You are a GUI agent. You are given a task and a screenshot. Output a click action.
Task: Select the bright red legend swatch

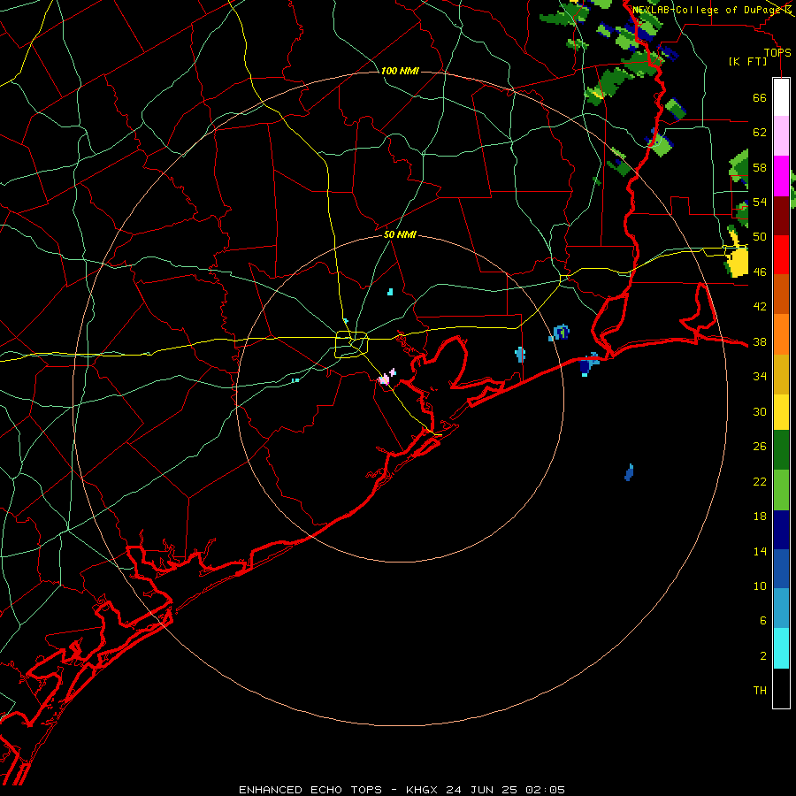point(781,255)
